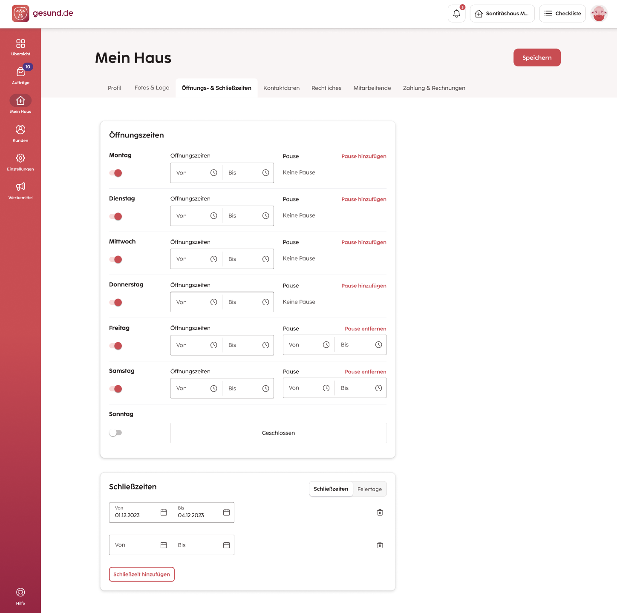Screen dimensions: 617x613
Task: Open Santitäshaus location selector
Action: tap(502, 14)
